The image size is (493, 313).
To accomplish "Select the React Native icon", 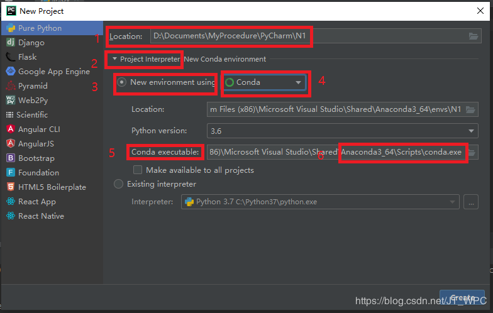I will pos(11,216).
